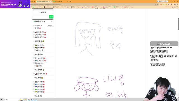Screen dimensions: 179x101
Task: Click the page vertical scrollbar thumb
Action: click(x=178, y=24)
